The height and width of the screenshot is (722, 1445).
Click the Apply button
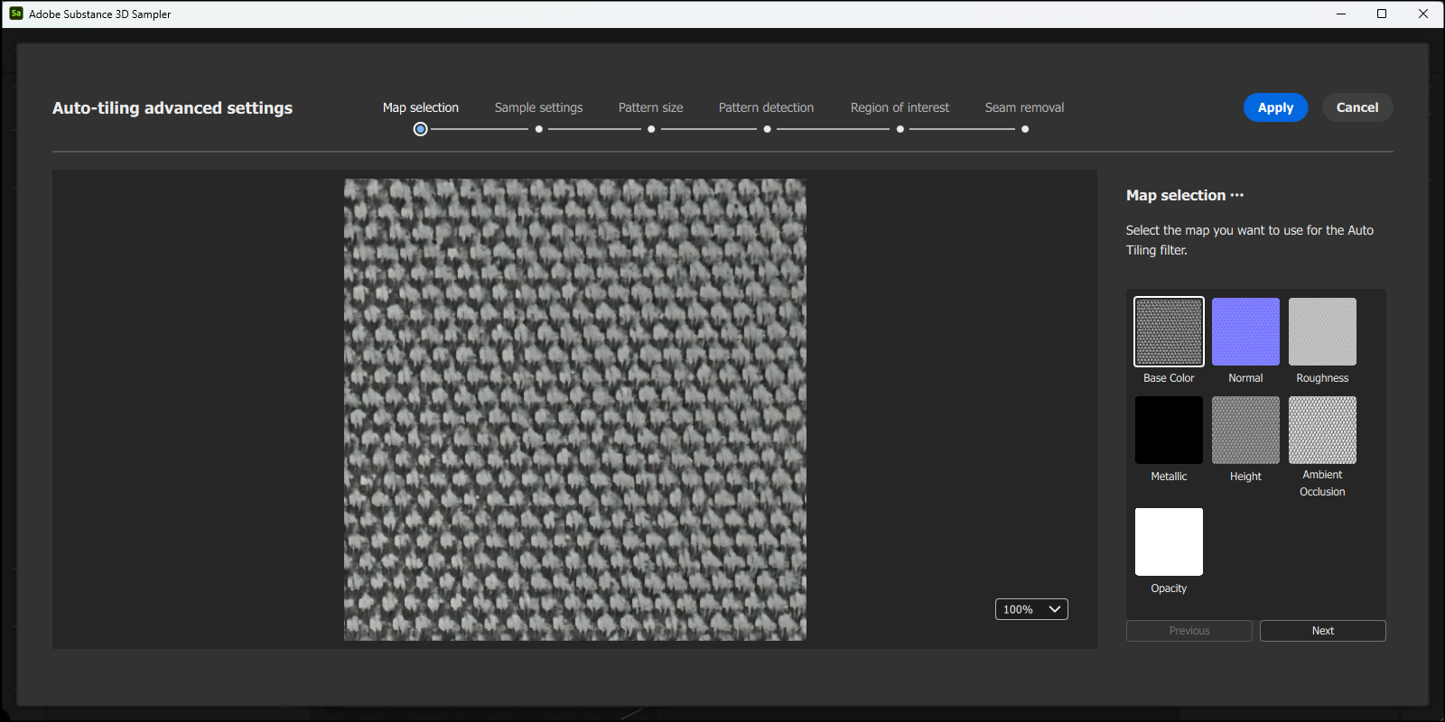pos(1275,107)
